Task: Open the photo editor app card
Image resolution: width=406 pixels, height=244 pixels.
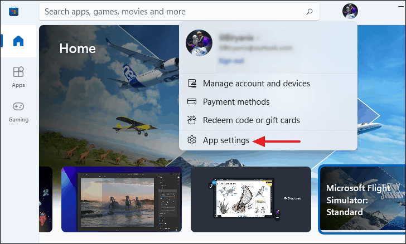Action: point(122,199)
